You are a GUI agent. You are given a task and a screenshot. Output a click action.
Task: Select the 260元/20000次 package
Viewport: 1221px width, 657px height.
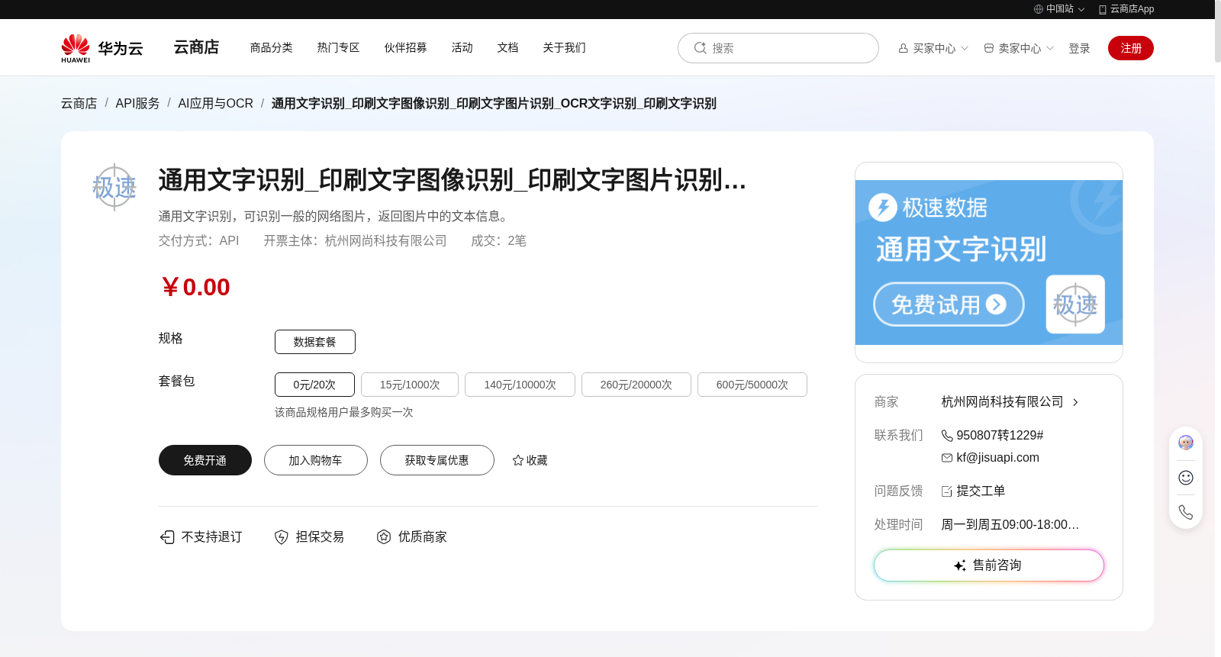(x=636, y=385)
